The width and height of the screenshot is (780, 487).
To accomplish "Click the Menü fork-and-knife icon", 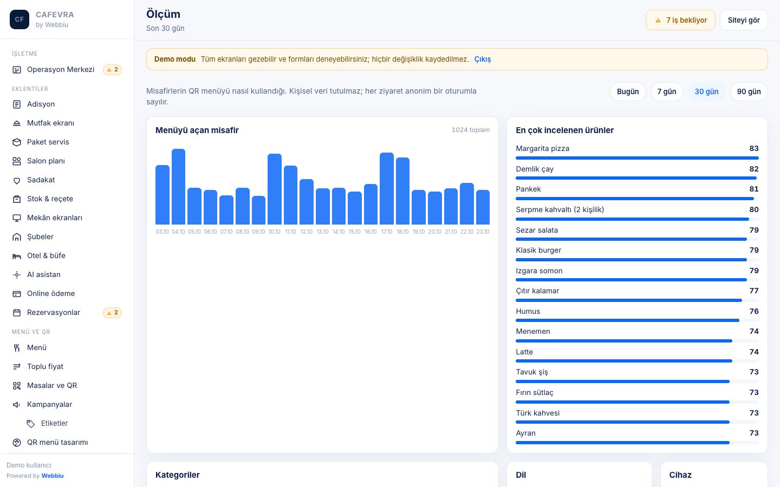I will [17, 348].
